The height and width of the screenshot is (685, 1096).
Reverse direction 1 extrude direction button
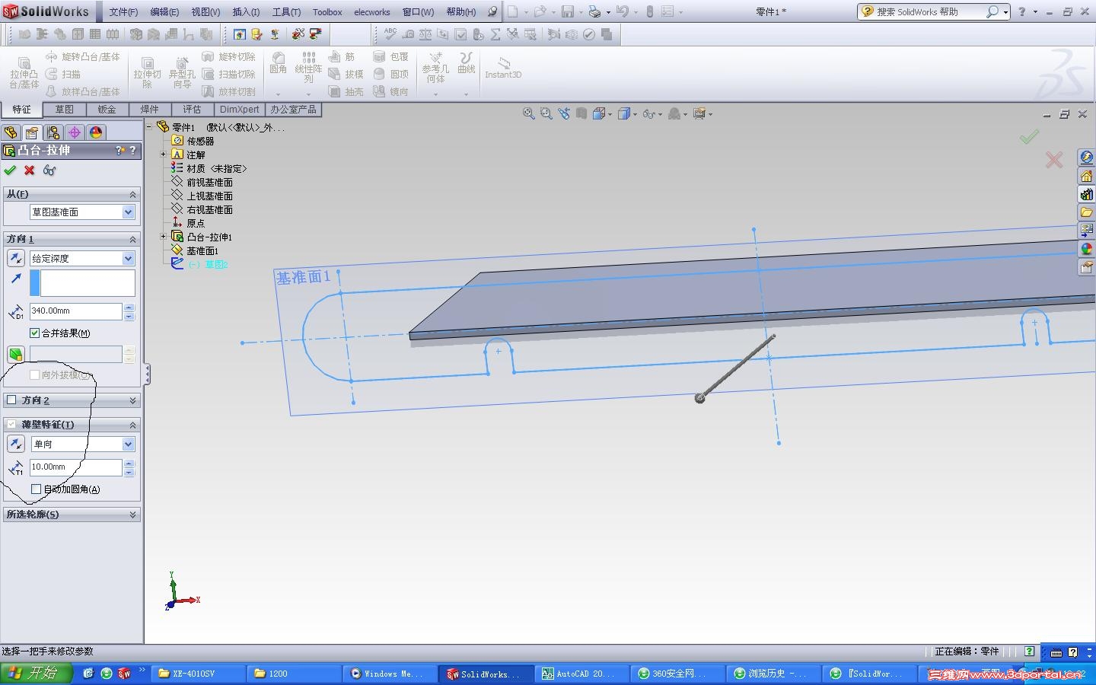point(15,259)
